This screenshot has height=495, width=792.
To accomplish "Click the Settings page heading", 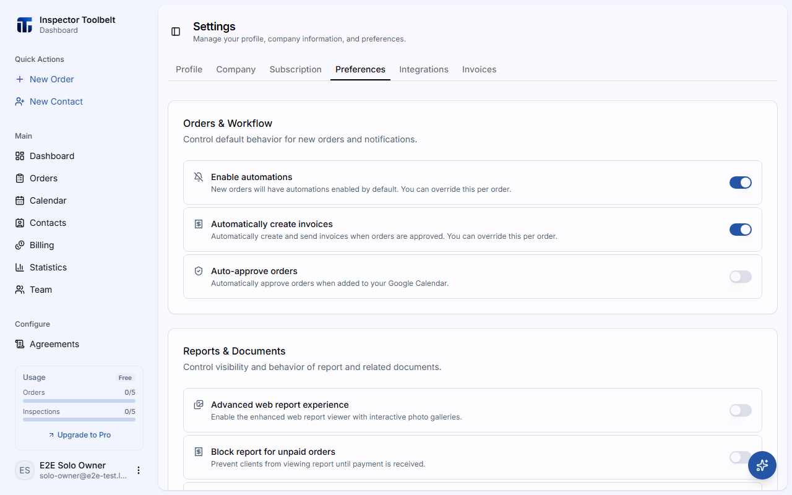I will click(214, 27).
